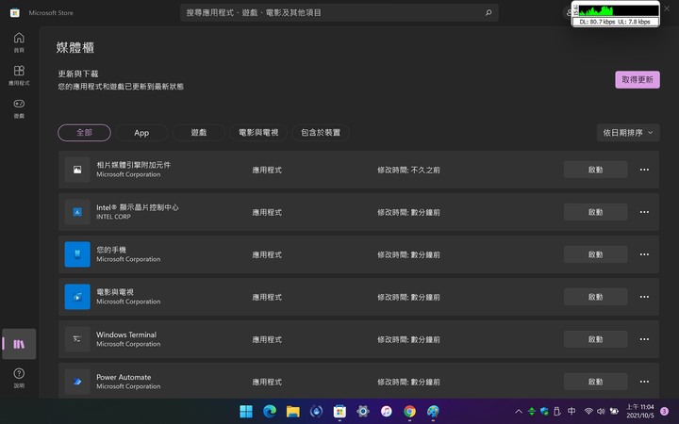679x424 pixels.
Task: Open the sort by date (依日期排序) dropdown
Action: [628, 133]
